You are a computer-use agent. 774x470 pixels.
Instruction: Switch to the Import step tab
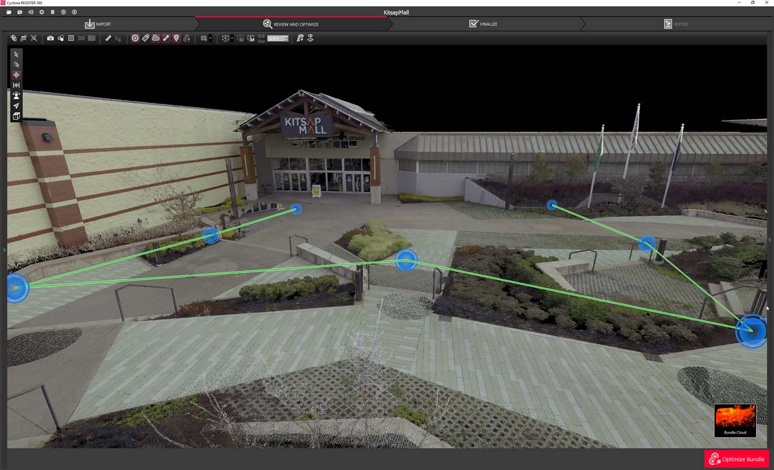tap(98, 24)
